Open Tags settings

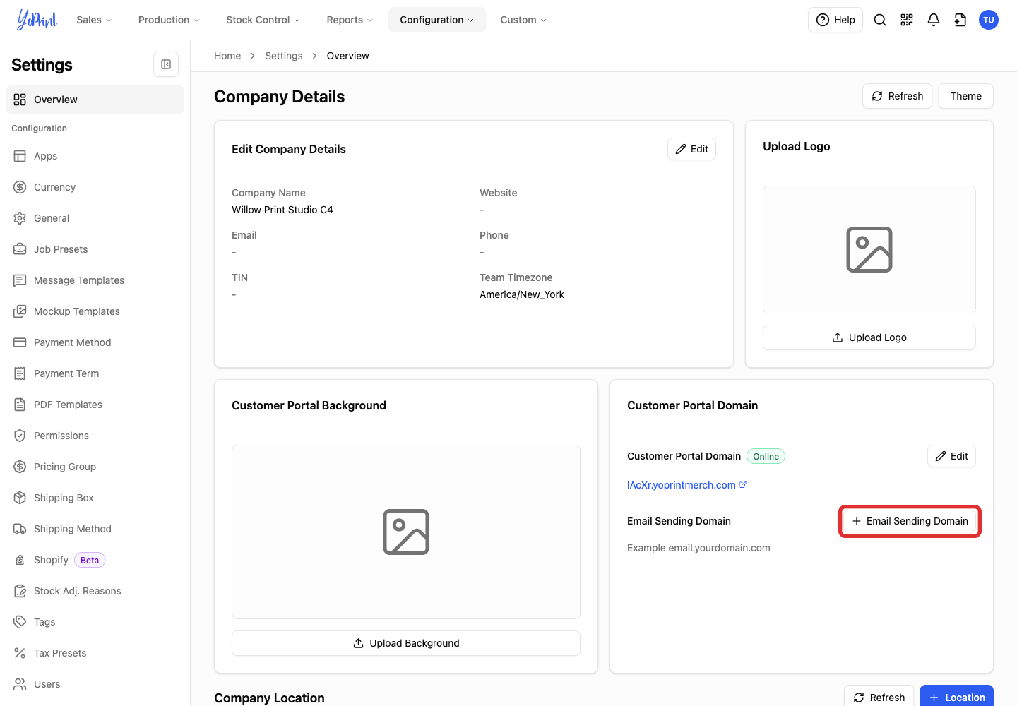pos(95,622)
